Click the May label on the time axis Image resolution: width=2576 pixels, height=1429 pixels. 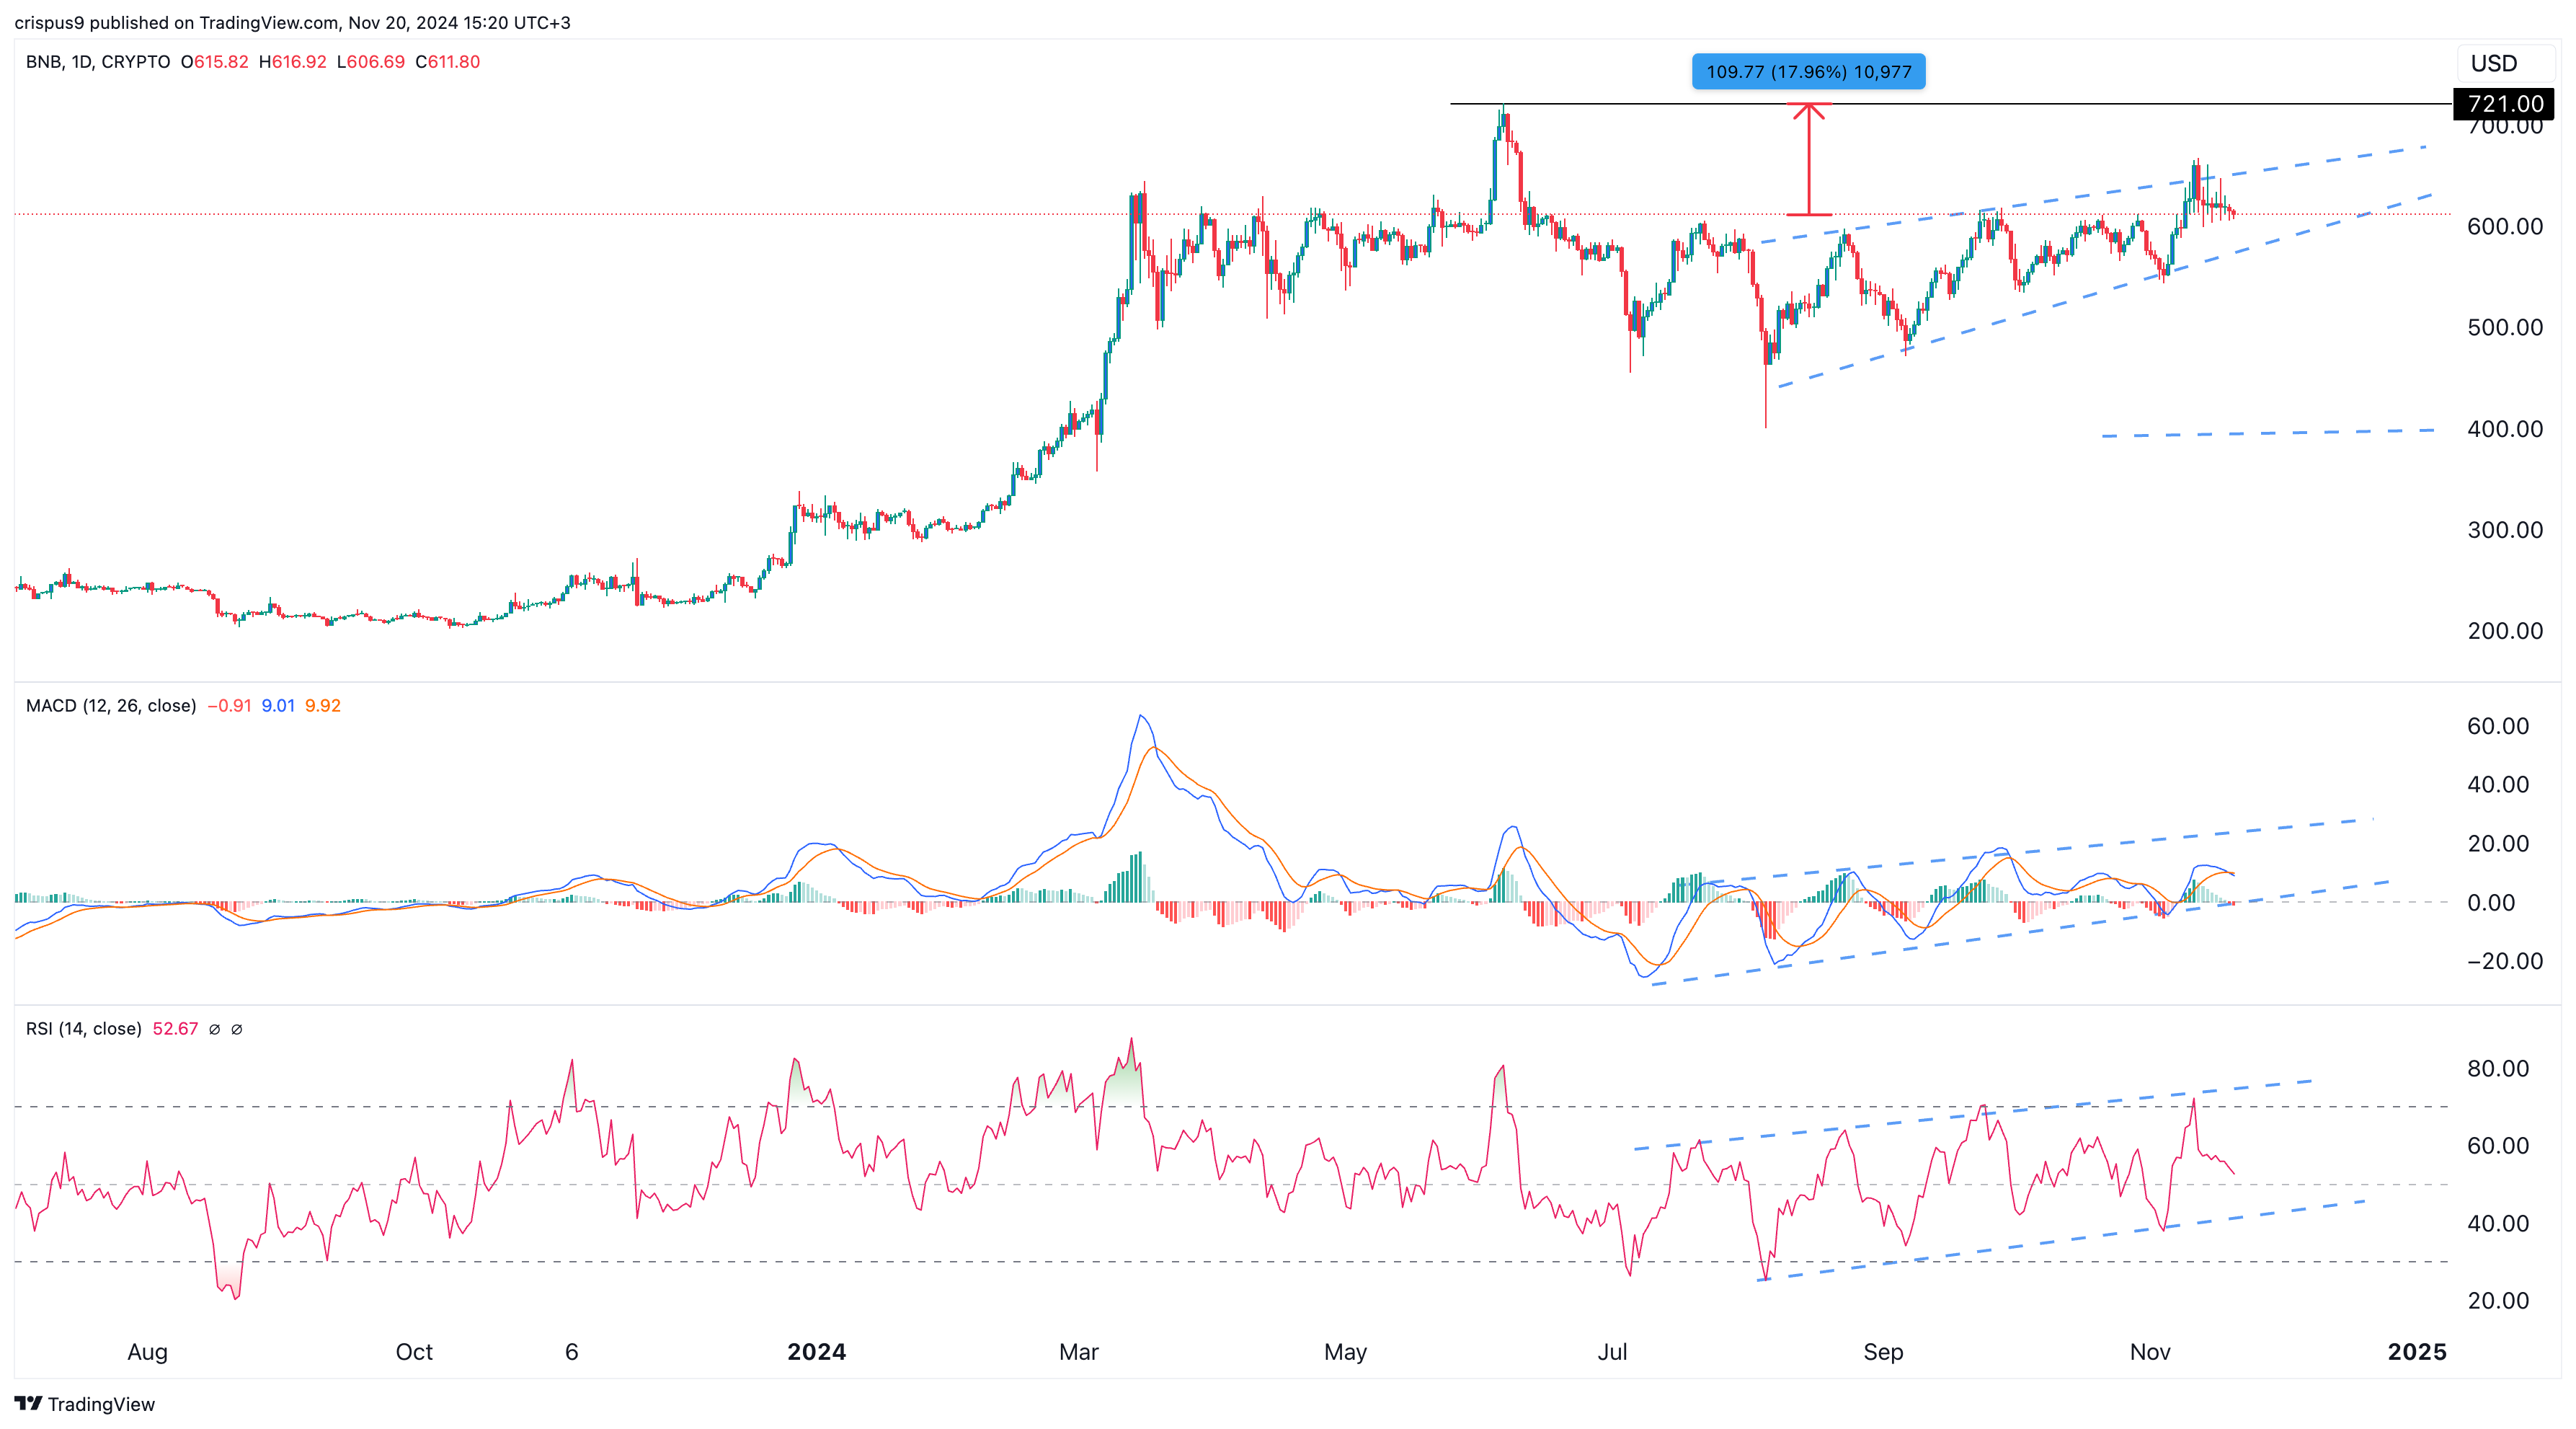[1345, 1353]
